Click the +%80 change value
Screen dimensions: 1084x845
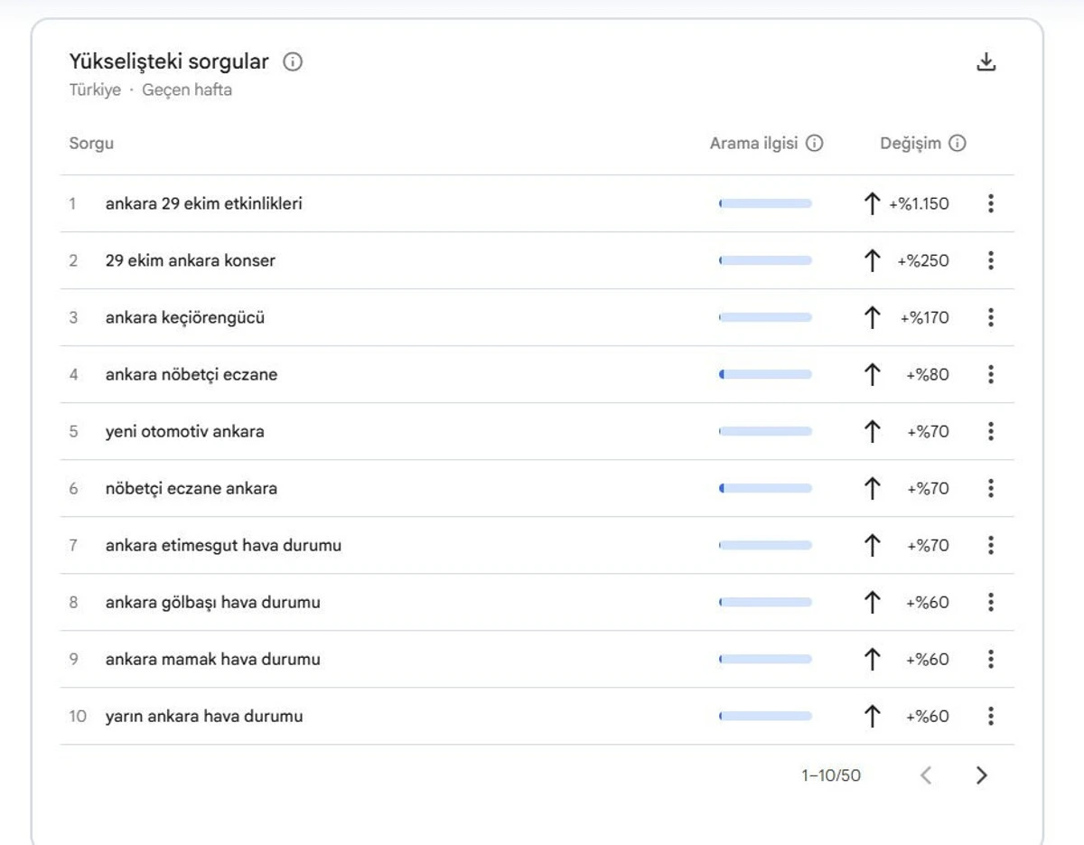coord(928,374)
